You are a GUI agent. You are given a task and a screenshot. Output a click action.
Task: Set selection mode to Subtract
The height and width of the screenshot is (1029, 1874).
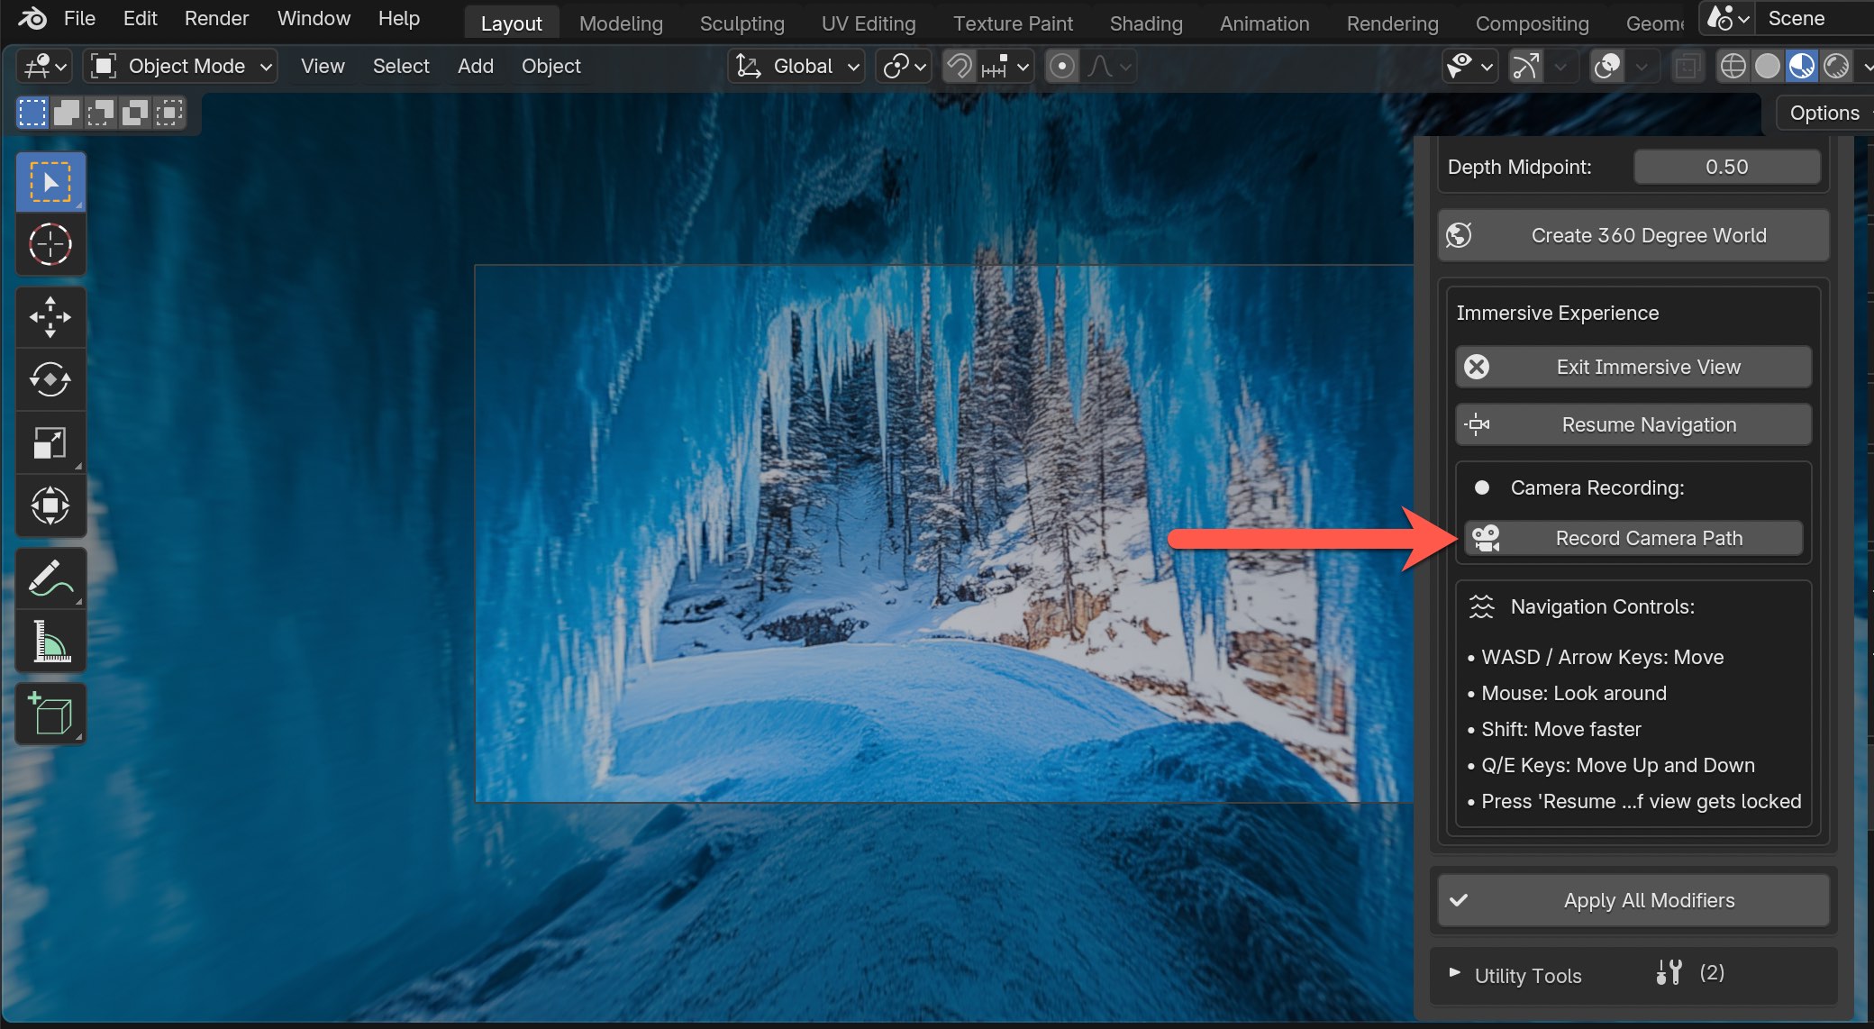click(x=101, y=113)
